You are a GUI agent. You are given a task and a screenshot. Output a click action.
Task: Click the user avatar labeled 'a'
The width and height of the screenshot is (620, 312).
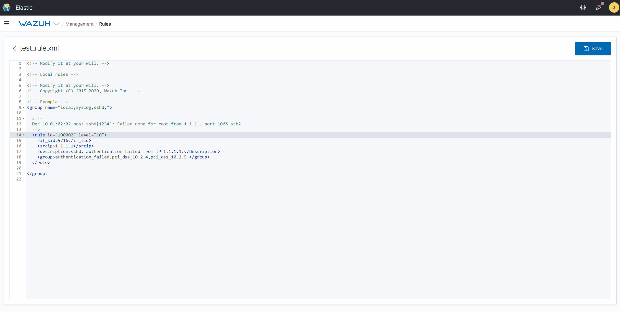tap(614, 7)
